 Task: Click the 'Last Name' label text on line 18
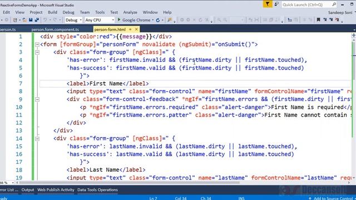point(105,170)
